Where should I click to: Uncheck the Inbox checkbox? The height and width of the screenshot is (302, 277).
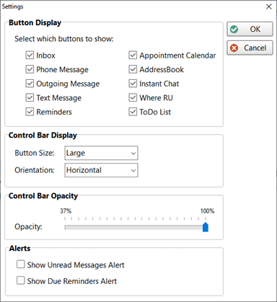pyautogui.click(x=30, y=55)
